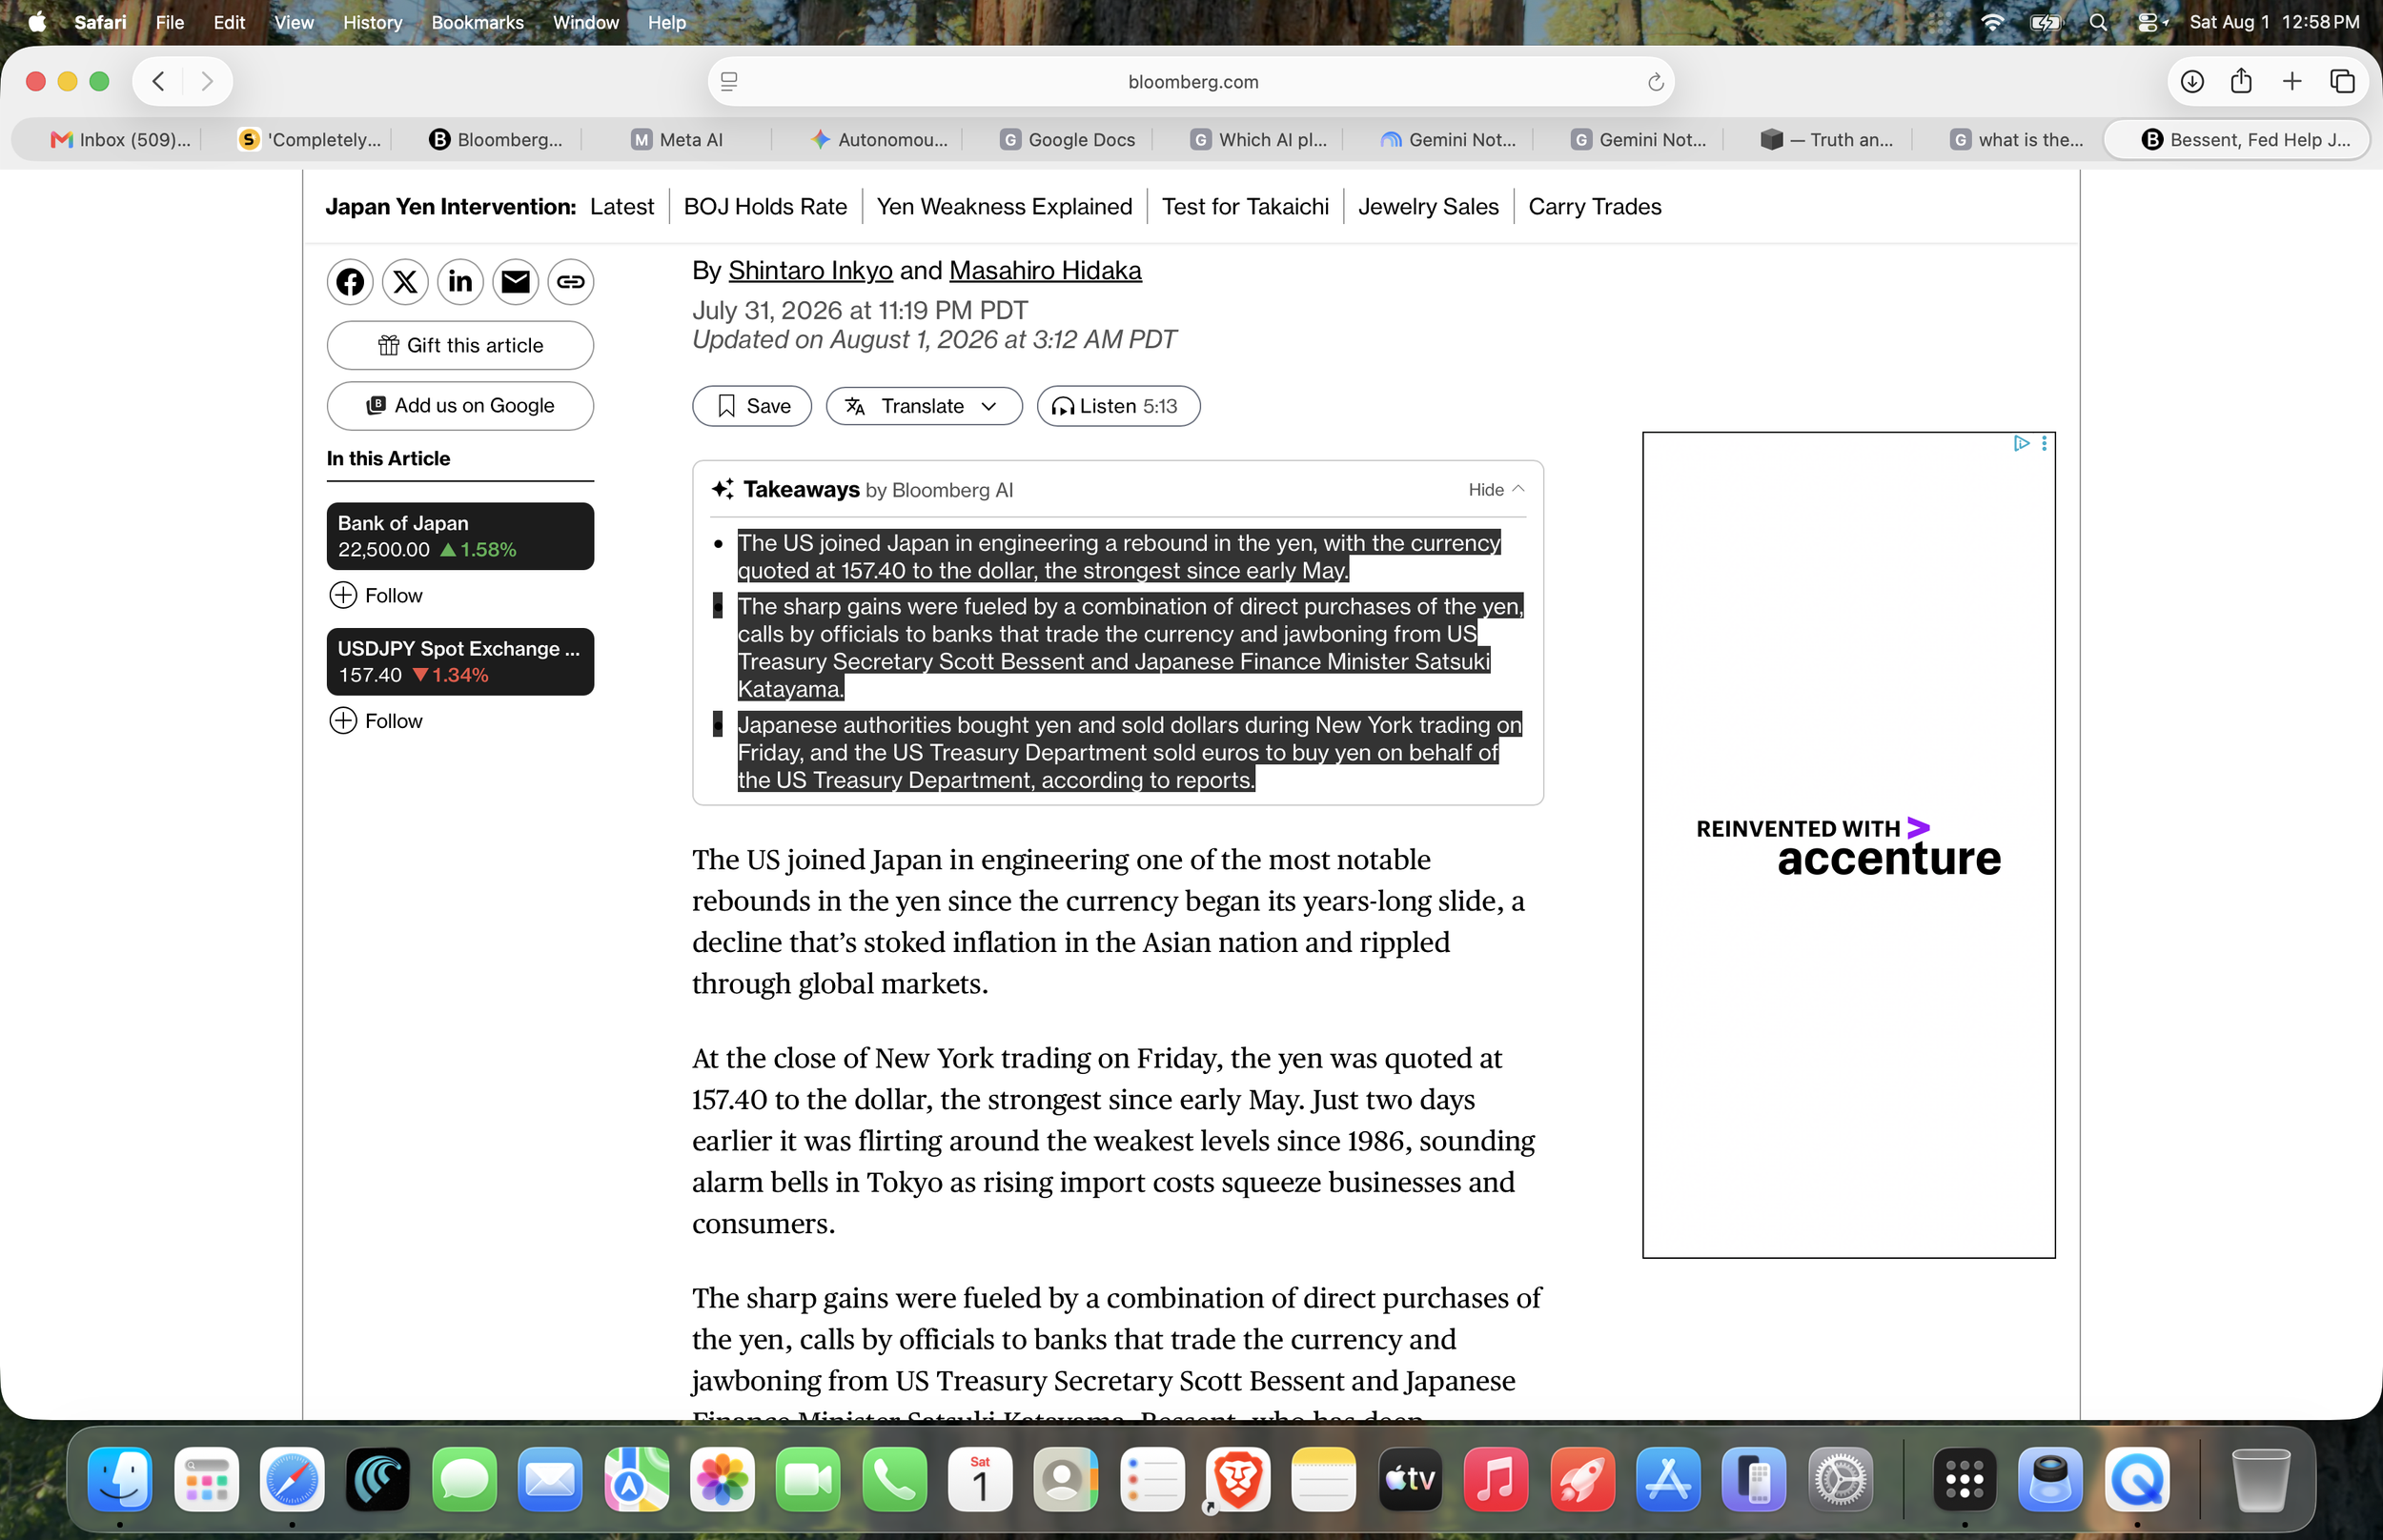This screenshot has width=2383, height=1540.
Task: Switch to the Meta AI tab
Action: click(677, 140)
